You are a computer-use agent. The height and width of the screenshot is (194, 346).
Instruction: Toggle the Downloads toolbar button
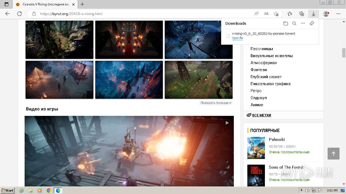pyautogui.click(x=313, y=14)
